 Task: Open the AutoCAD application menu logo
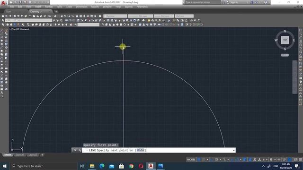point(3,3)
